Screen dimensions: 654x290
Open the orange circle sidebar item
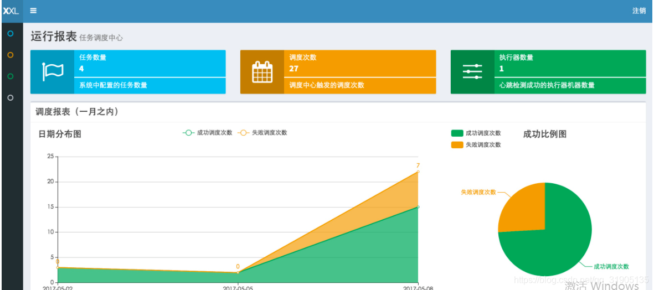pos(11,55)
